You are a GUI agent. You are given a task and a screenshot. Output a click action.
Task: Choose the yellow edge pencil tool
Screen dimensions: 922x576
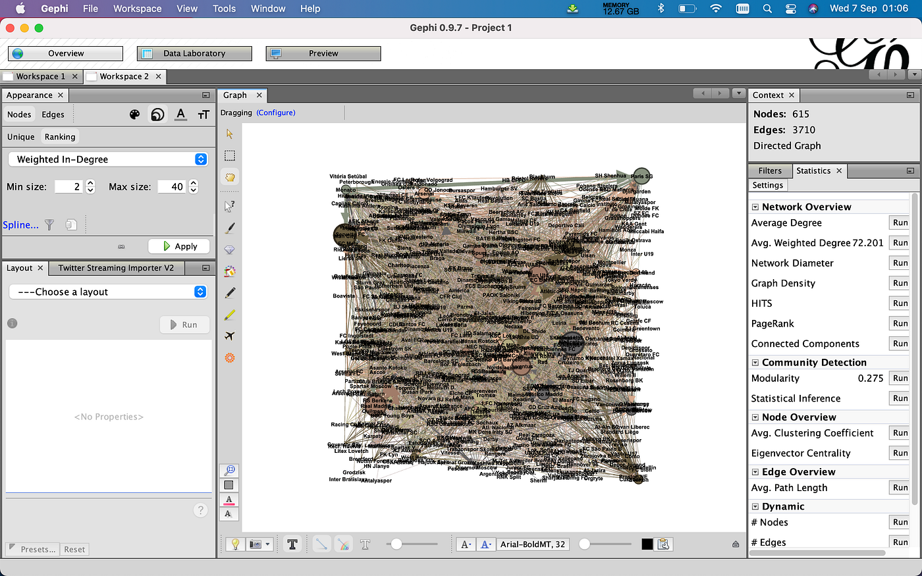[229, 315]
